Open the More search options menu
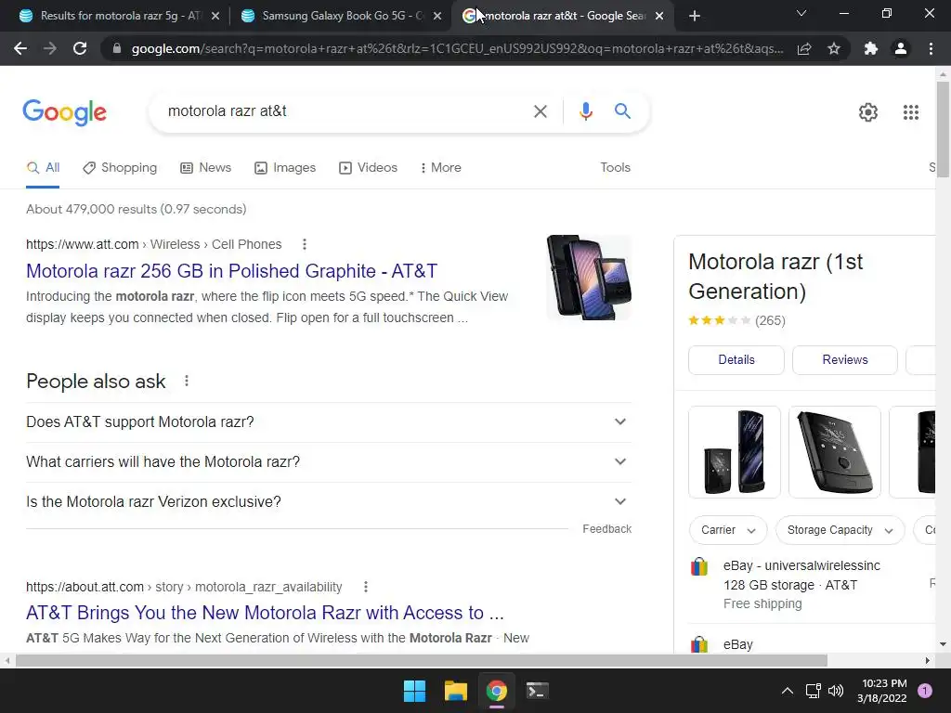This screenshot has height=713, width=951. tap(440, 168)
